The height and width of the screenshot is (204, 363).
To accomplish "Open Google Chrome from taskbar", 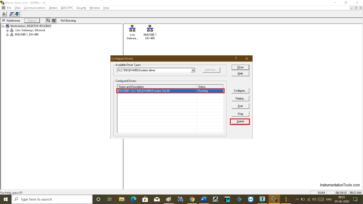I will (192, 199).
